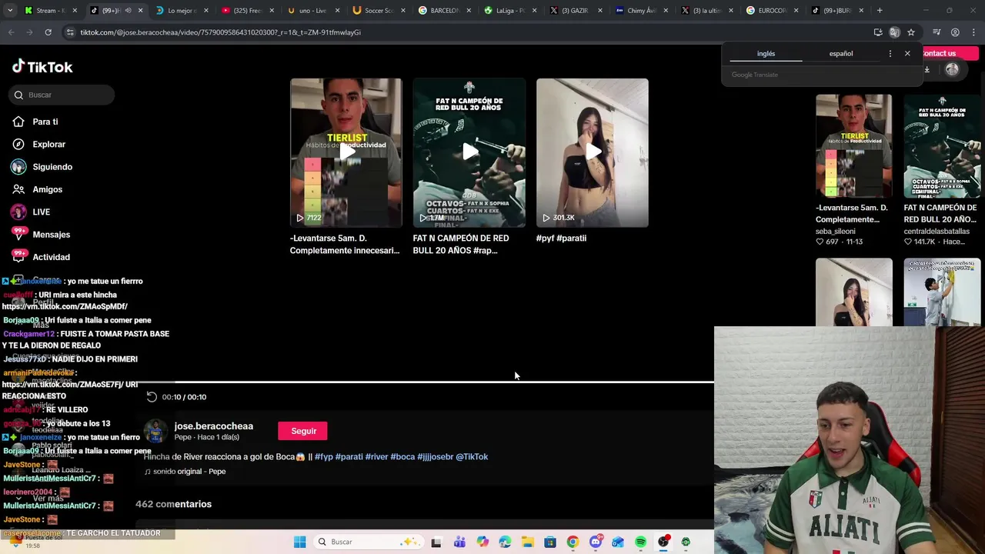Select inglés in Google Translate popup
The width and height of the screenshot is (985, 554).
(766, 54)
